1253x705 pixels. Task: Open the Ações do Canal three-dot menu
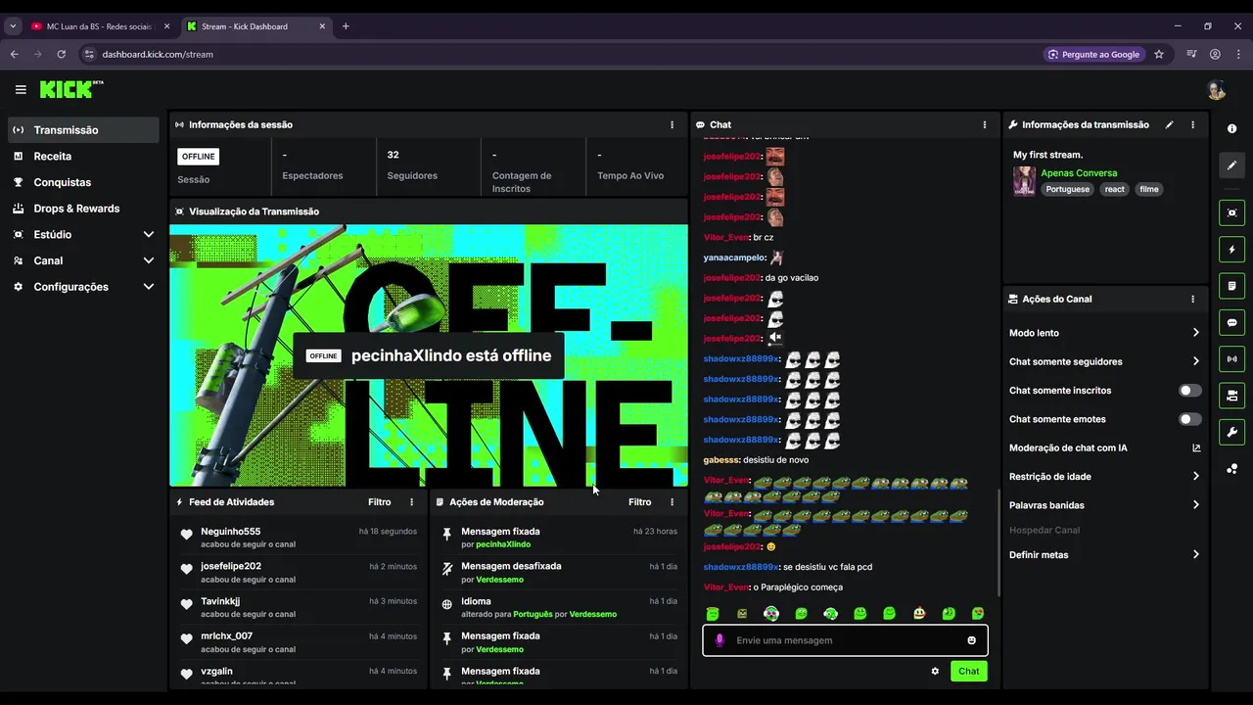1192,299
